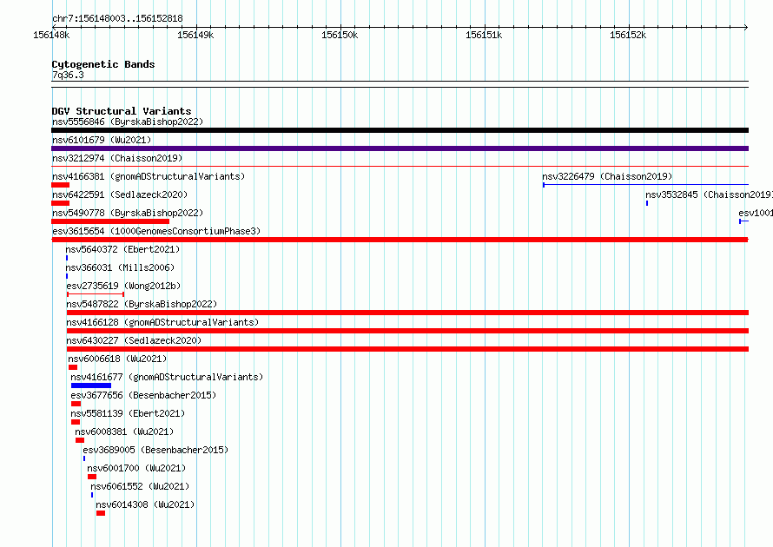The height and width of the screenshot is (547, 773).
Task: Open the nsv4166381 (gnomADStructuralVariants) label
Action: pyautogui.click(x=149, y=176)
